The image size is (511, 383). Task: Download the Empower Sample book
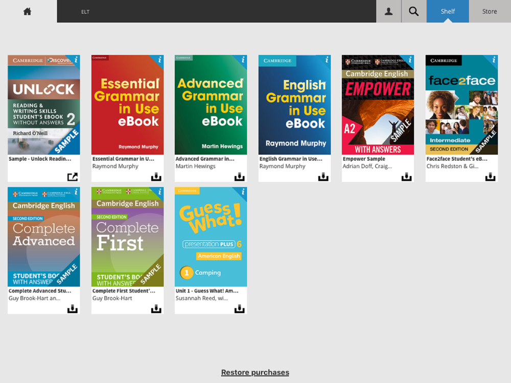406,177
